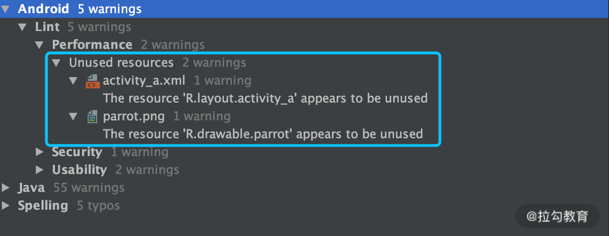Select the Unused resources row
The height and width of the screenshot is (236, 609).
[157, 63]
